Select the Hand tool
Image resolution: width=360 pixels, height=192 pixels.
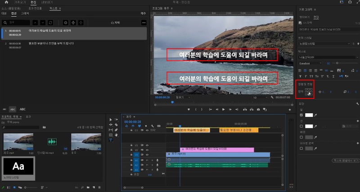coord(116,135)
